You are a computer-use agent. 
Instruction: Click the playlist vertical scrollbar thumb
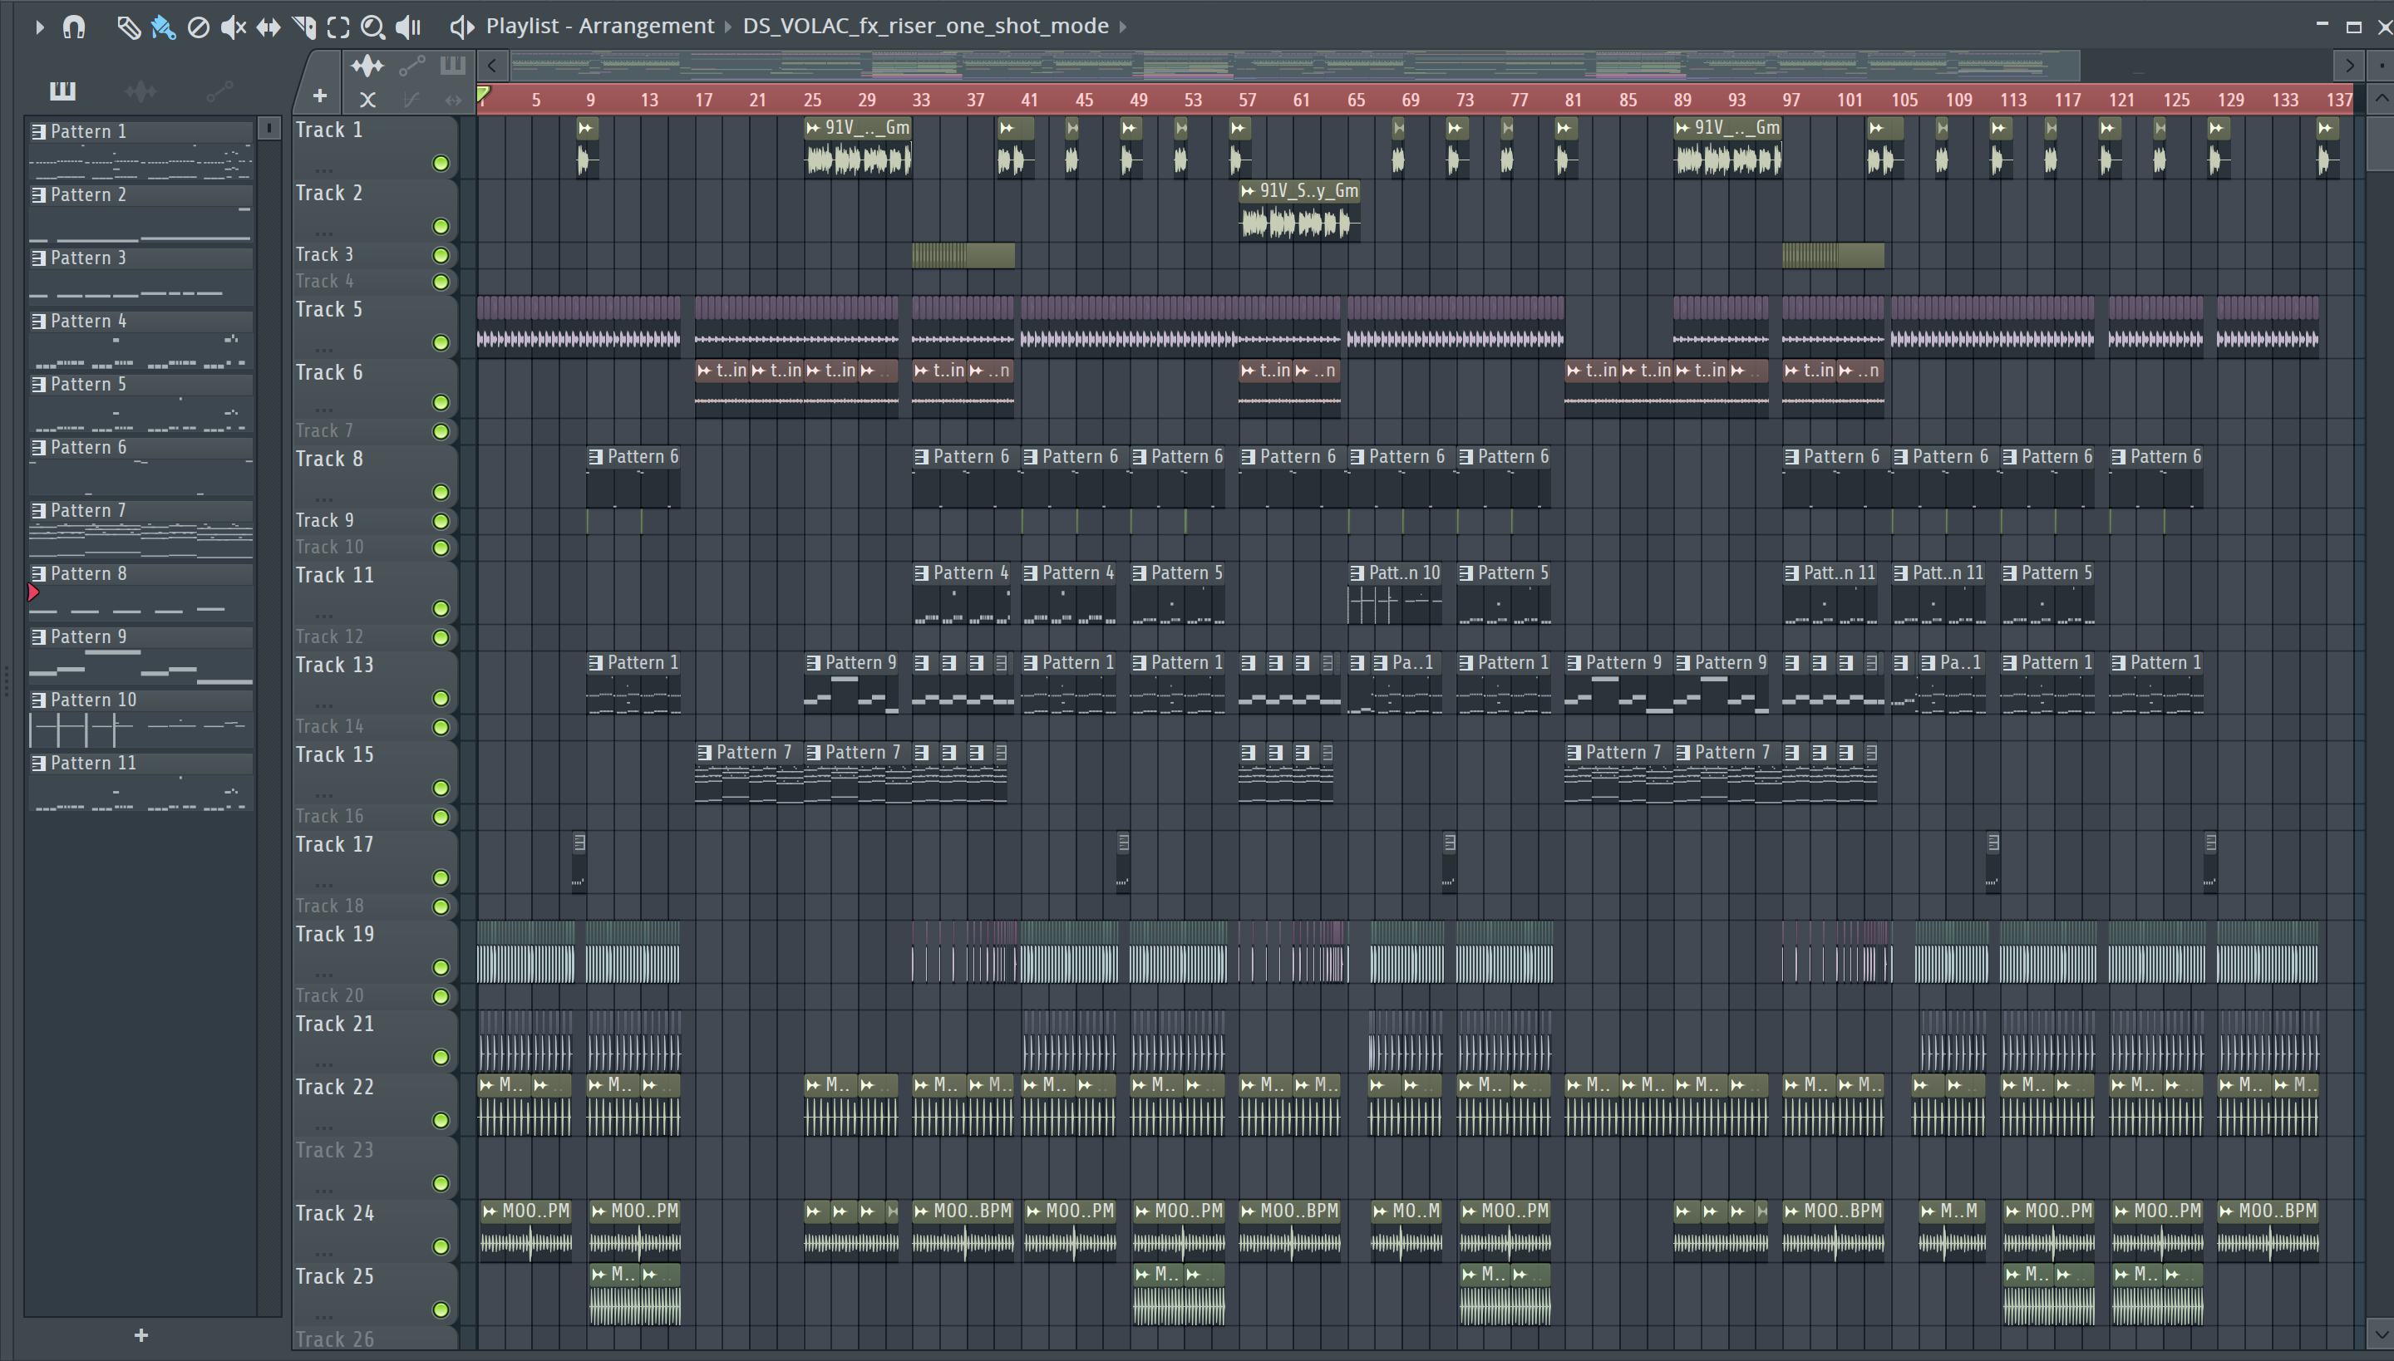point(2380,142)
